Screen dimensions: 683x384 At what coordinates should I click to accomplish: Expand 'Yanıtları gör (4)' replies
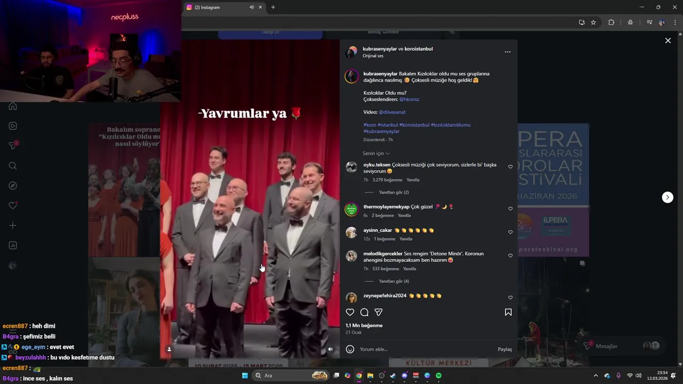394,281
